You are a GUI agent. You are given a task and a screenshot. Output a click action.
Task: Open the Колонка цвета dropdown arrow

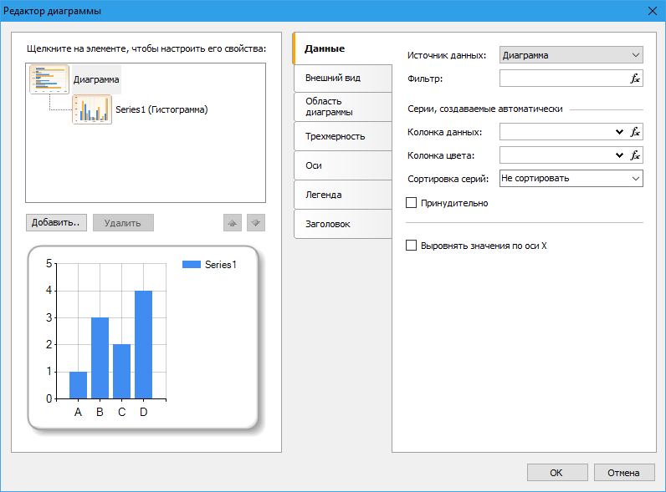click(619, 155)
